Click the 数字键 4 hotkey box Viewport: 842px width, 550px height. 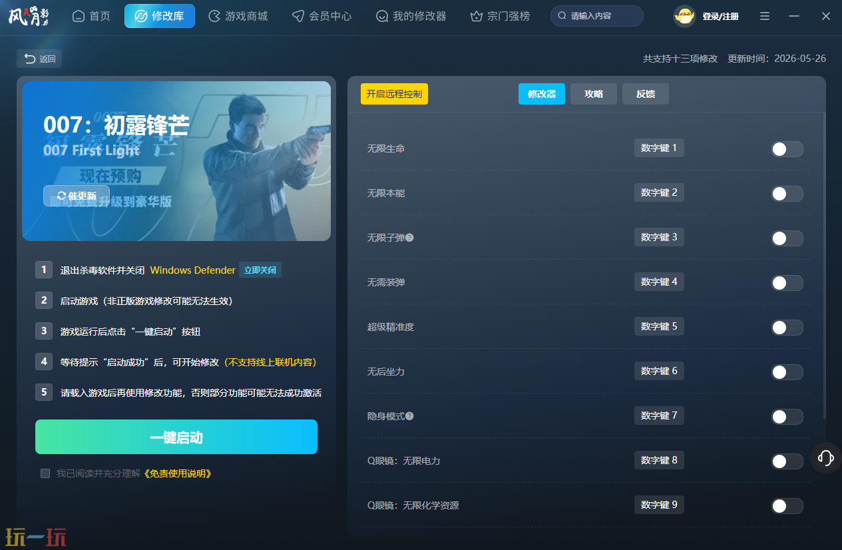click(x=659, y=282)
